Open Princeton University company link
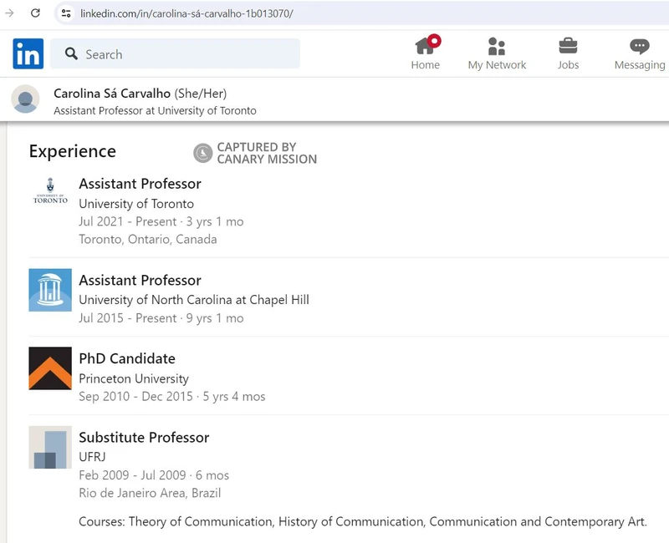 pyautogui.click(x=134, y=378)
